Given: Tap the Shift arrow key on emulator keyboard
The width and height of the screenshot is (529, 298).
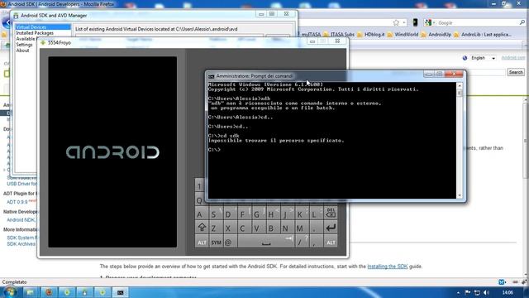Looking at the screenshot, I should (x=202, y=228).
